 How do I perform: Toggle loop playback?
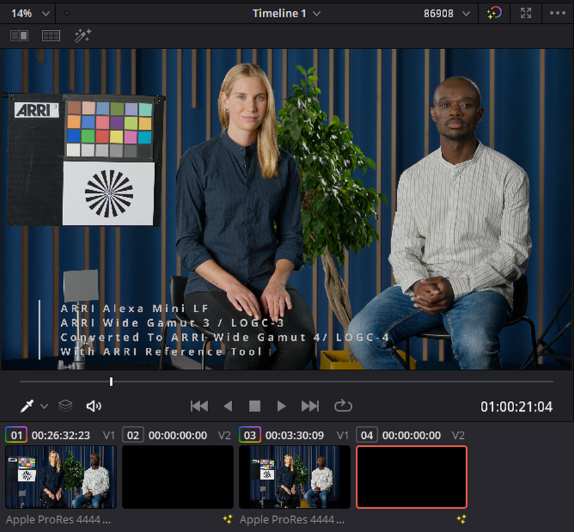click(343, 406)
